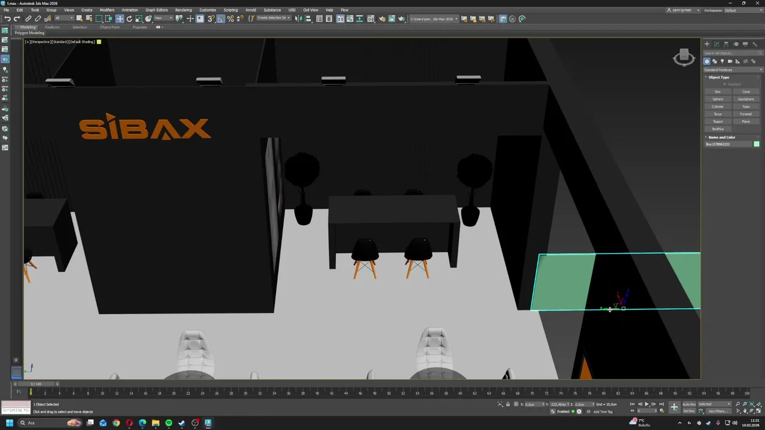Select the Lights category icon
The image size is (765, 430).
(722, 62)
